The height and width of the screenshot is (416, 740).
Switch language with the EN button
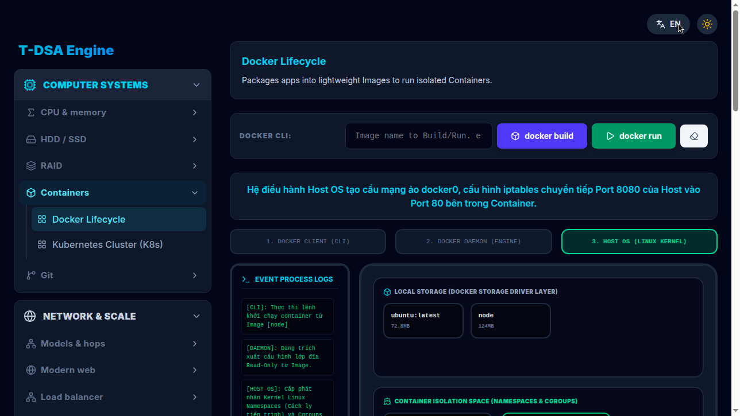coord(668,24)
